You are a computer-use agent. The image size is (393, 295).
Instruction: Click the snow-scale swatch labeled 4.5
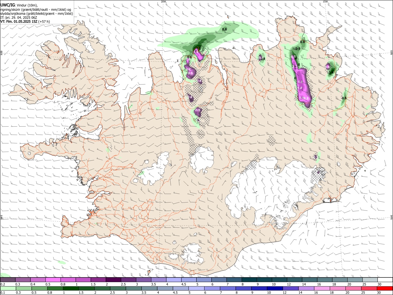(189, 280)
